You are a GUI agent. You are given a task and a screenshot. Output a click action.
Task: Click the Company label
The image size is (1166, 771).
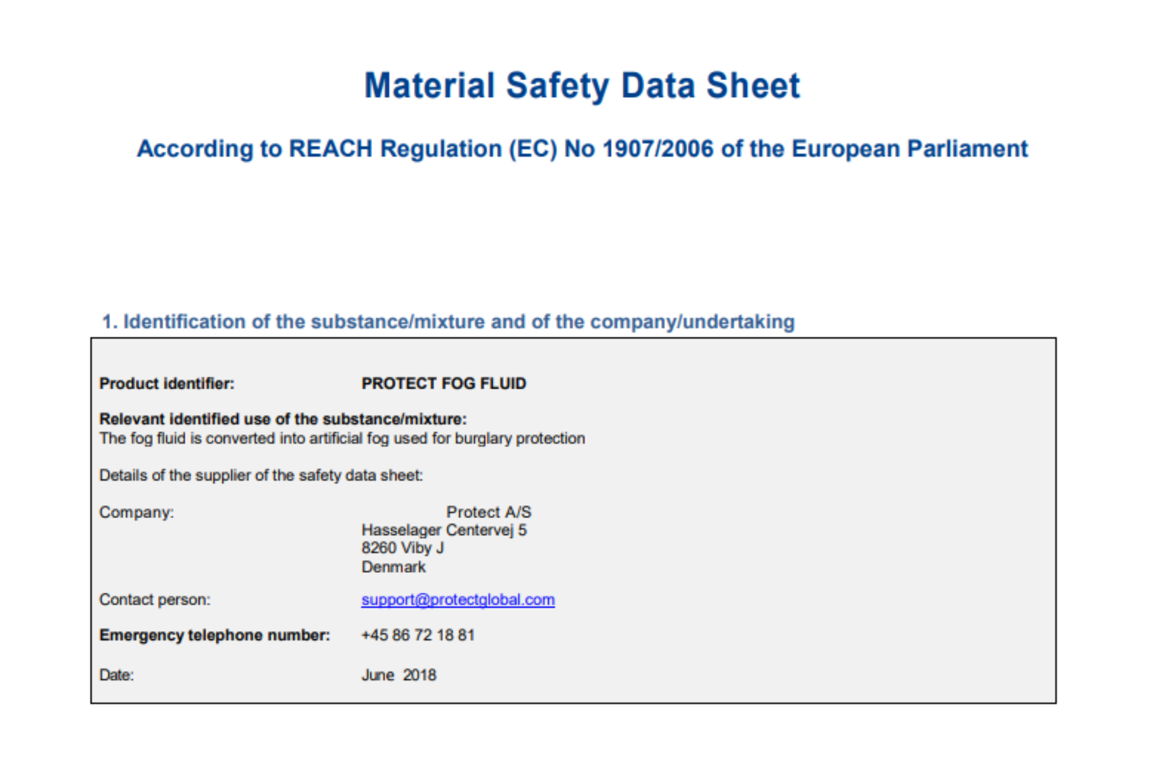(136, 512)
